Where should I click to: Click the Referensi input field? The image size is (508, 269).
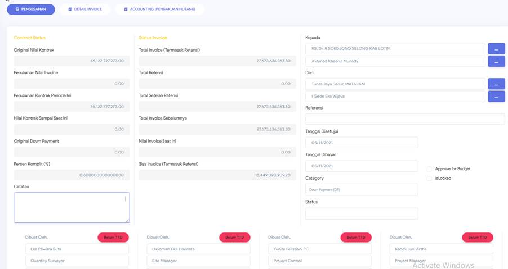coord(405,119)
